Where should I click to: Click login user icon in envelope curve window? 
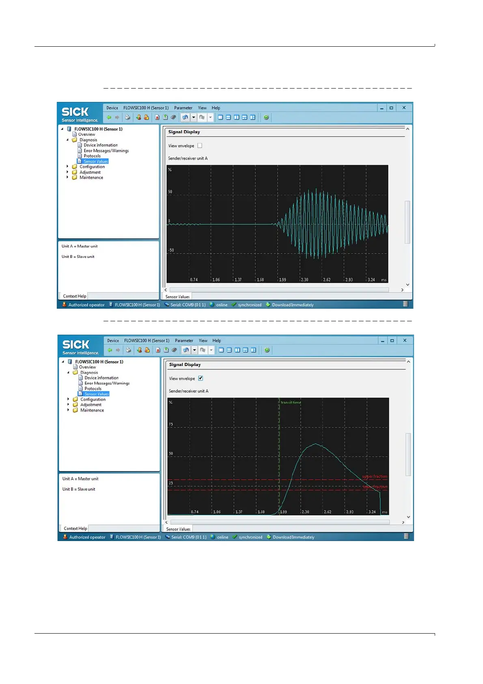[139, 350]
